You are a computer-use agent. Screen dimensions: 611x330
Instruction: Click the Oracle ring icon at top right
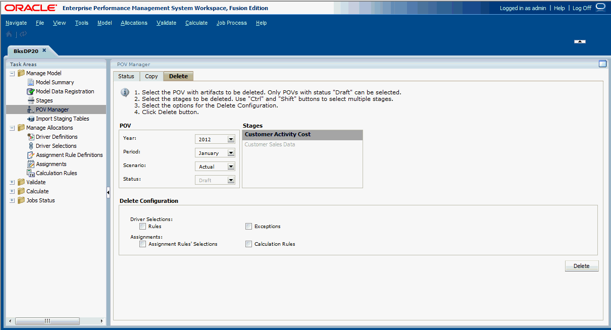pyautogui.click(x=600, y=7)
